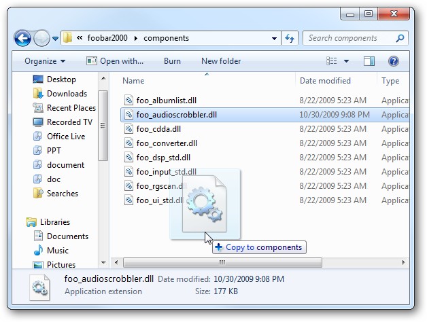Click the 10/30/2009 9:08 PM date in file list
The height and width of the screenshot is (322, 427).
click(334, 115)
